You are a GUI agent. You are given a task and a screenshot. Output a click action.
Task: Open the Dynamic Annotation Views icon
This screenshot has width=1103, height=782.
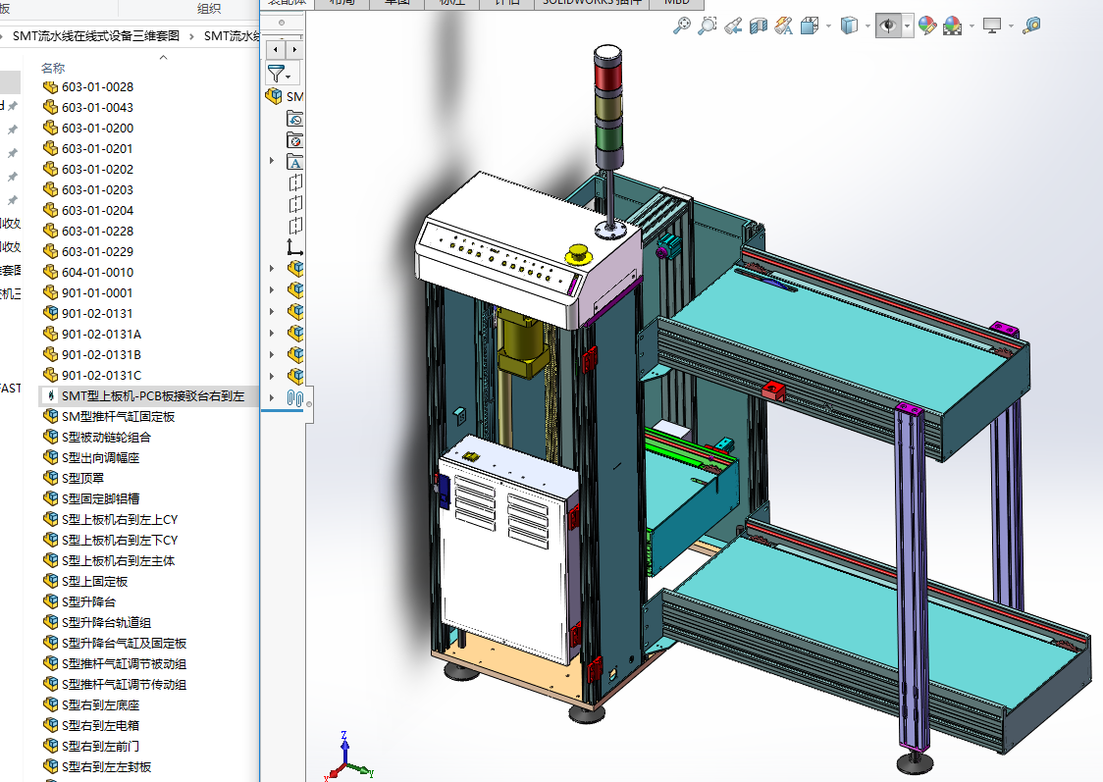click(783, 26)
